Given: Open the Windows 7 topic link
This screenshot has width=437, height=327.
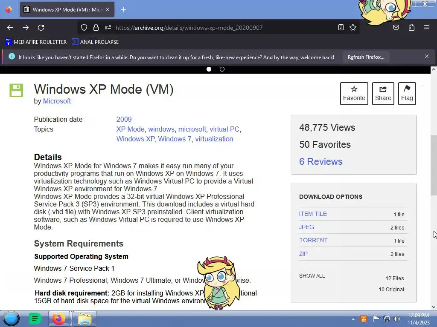Looking at the screenshot, I should [175, 139].
